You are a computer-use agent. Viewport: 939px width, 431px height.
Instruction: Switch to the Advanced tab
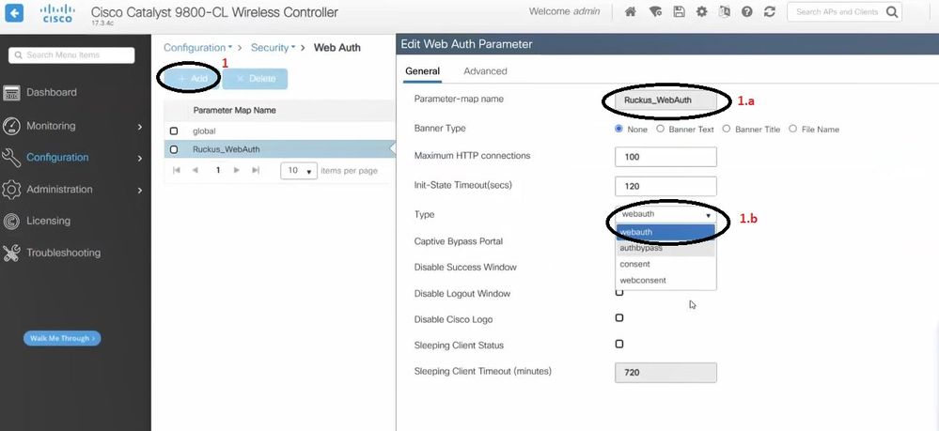(485, 71)
